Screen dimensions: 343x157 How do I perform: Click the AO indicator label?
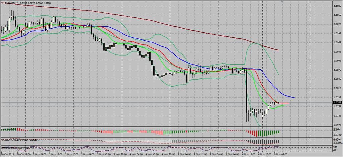9,129
